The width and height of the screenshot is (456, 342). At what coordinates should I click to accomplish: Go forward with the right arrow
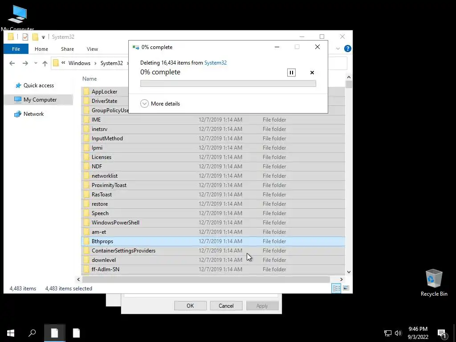tap(25, 63)
